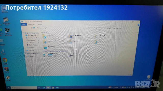Open the address bar history dropdown
Image resolution: width=163 pixels, height=91 pixels.
point(97,28)
